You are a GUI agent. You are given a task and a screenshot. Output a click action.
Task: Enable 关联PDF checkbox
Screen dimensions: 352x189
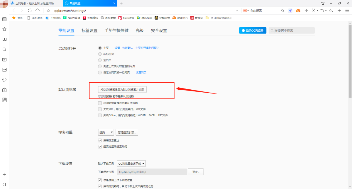click(x=100, y=109)
